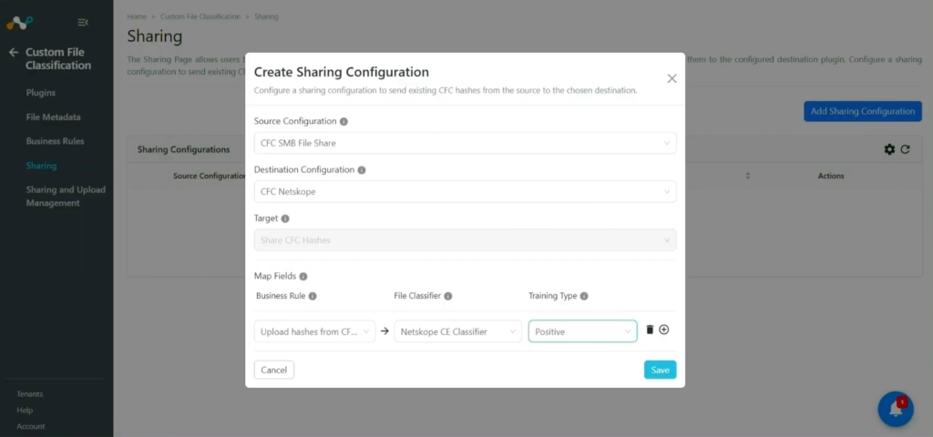Click info icon next to Destination Configuration
This screenshot has width=933, height=437.
point(361,170)
